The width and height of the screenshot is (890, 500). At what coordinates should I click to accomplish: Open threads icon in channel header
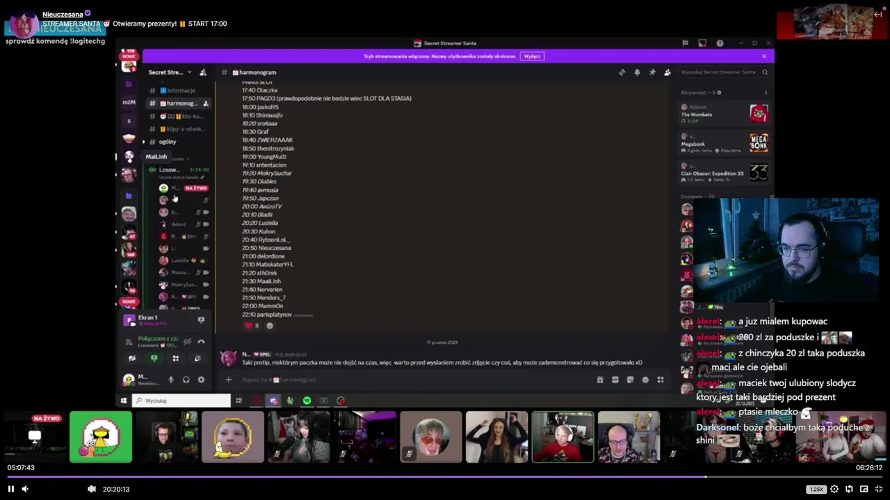coord(622,72)
